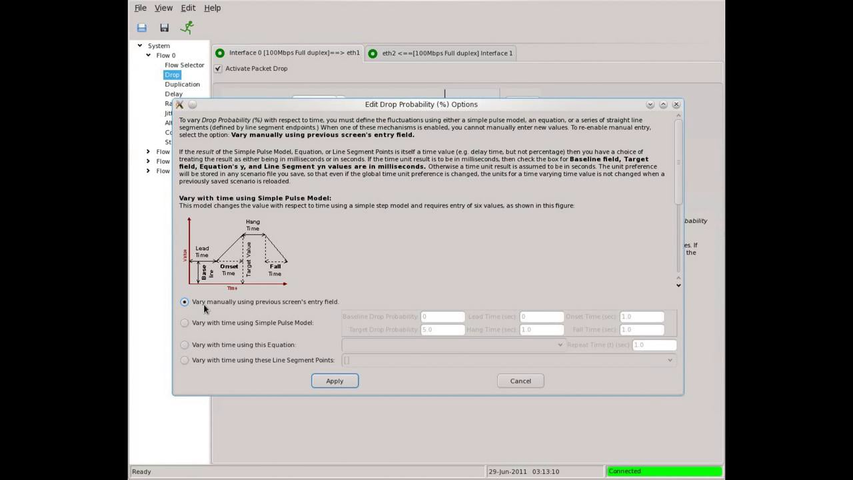This screenshot has height=480, width=853.
Task: Click green circle icon on eth2 tab
Action: tap(373, 53)
